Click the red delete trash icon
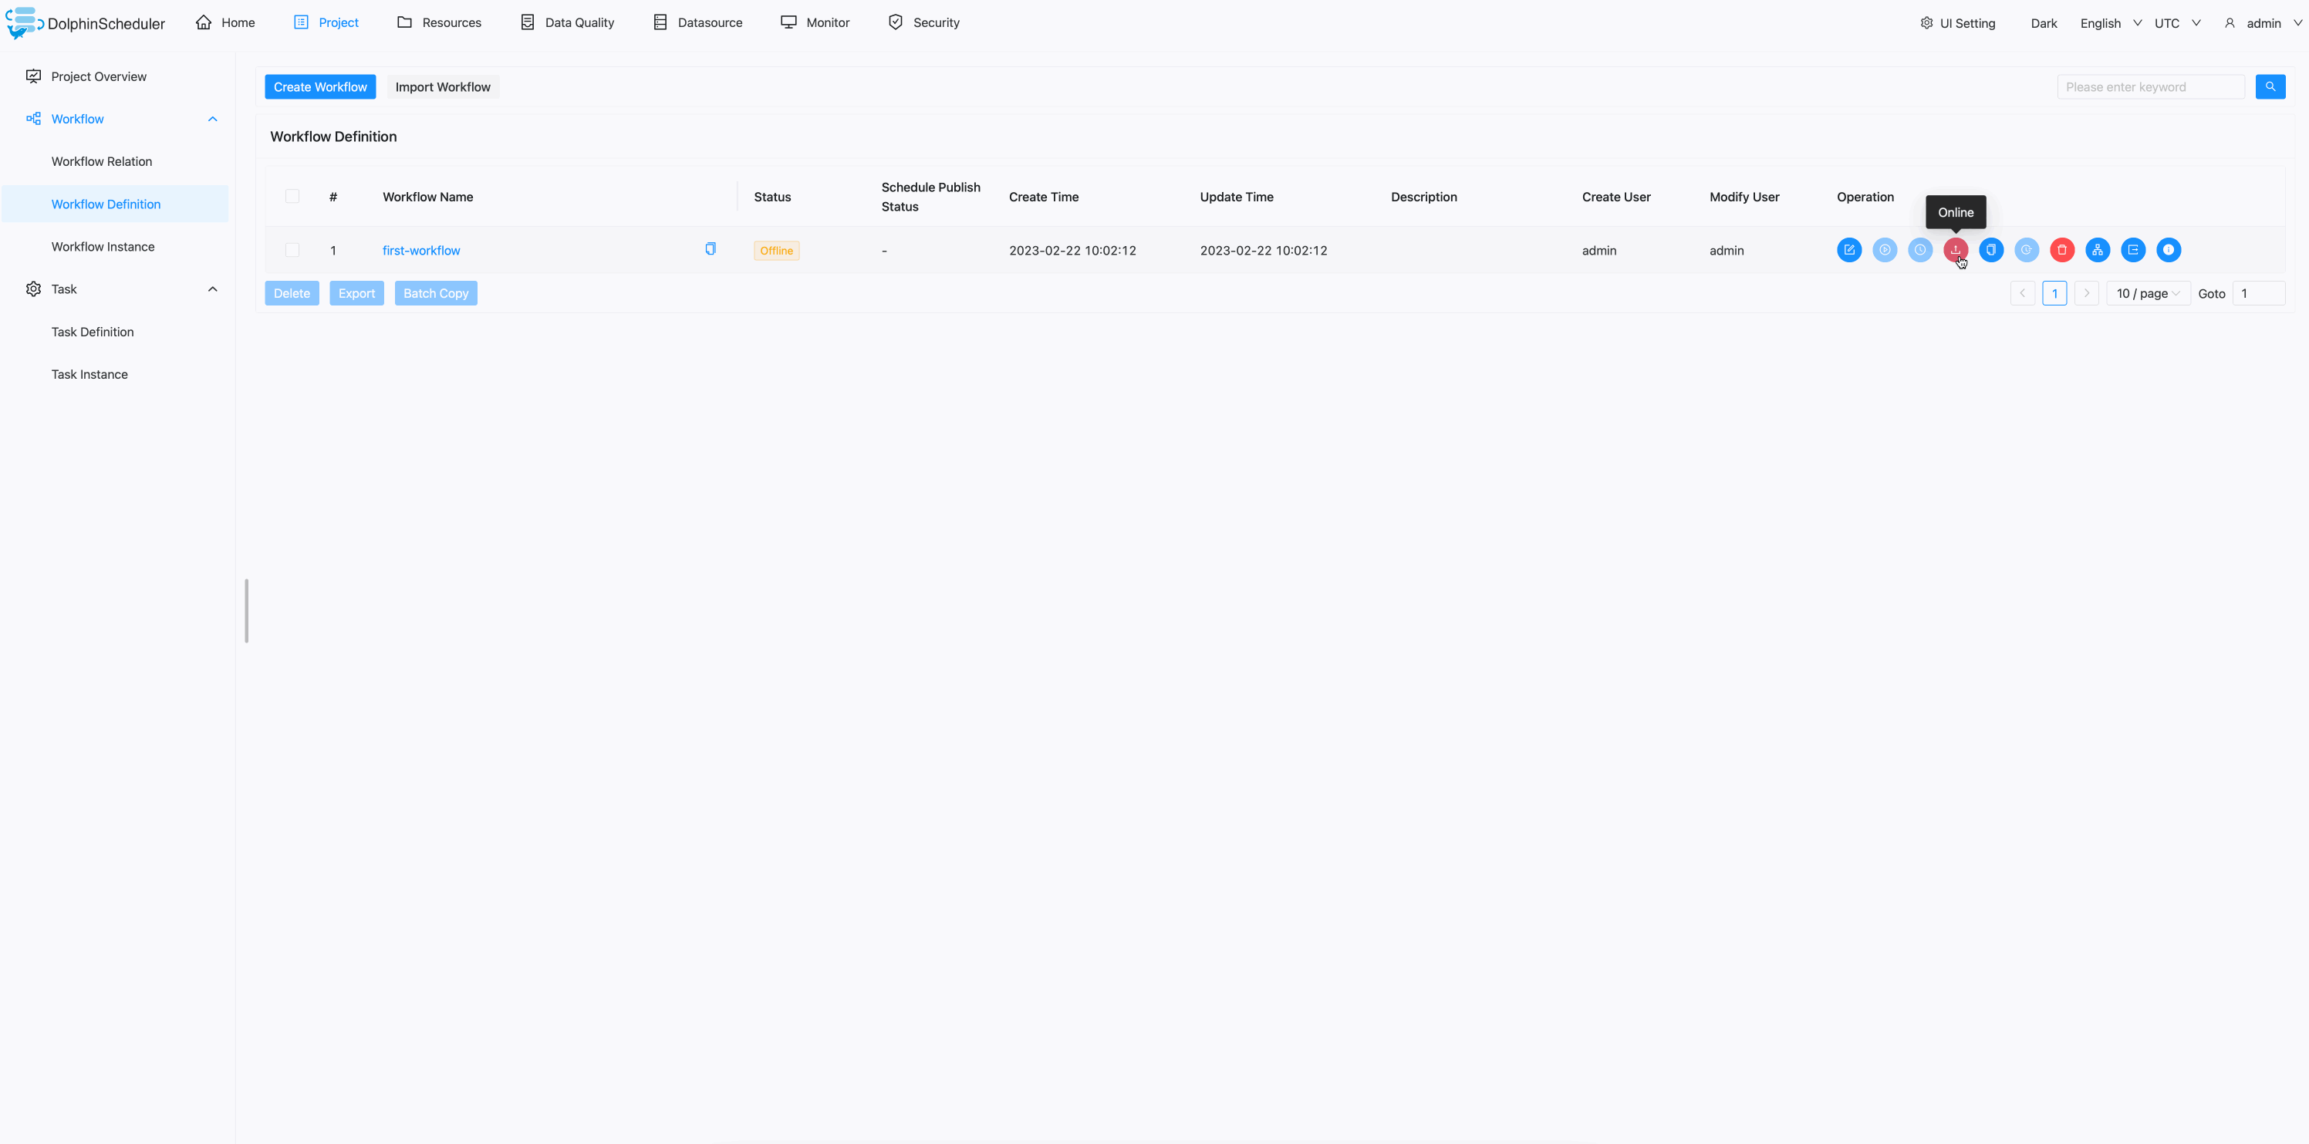Viewport: 2309px width, 1144px height. pos(2061,250)
